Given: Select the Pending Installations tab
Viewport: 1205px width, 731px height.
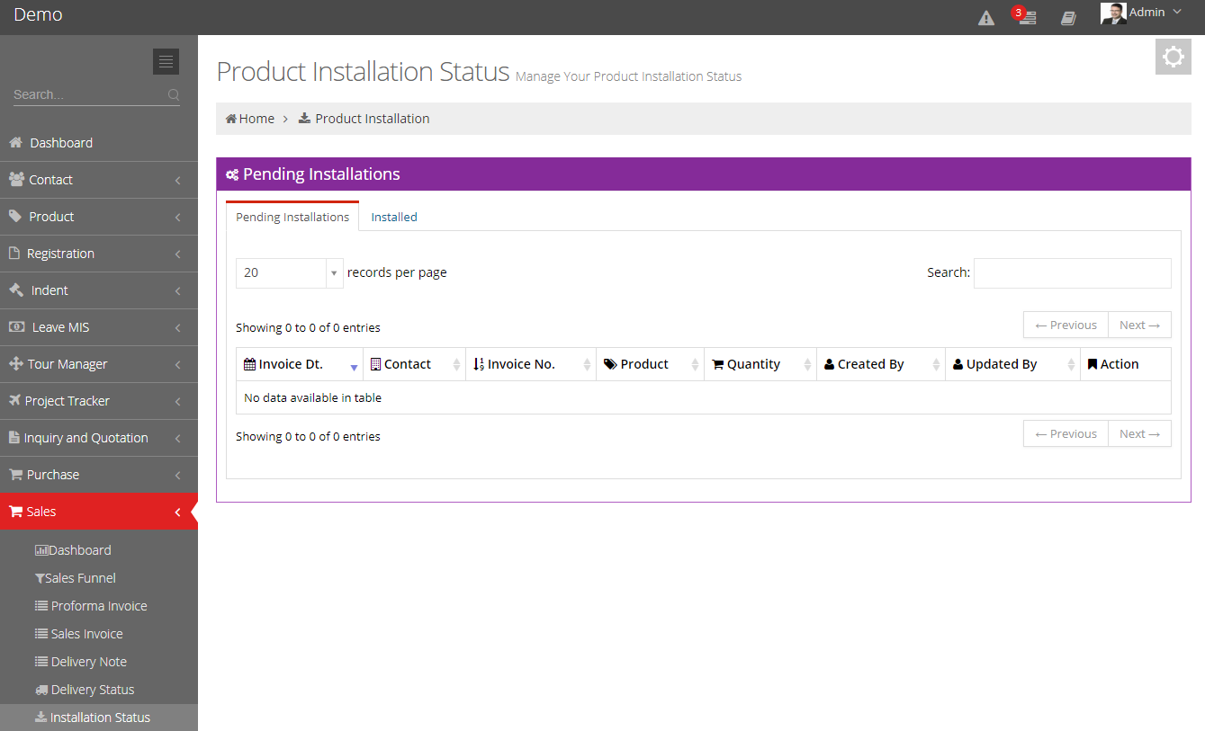Looking at the screenshot, I should 292,217.
